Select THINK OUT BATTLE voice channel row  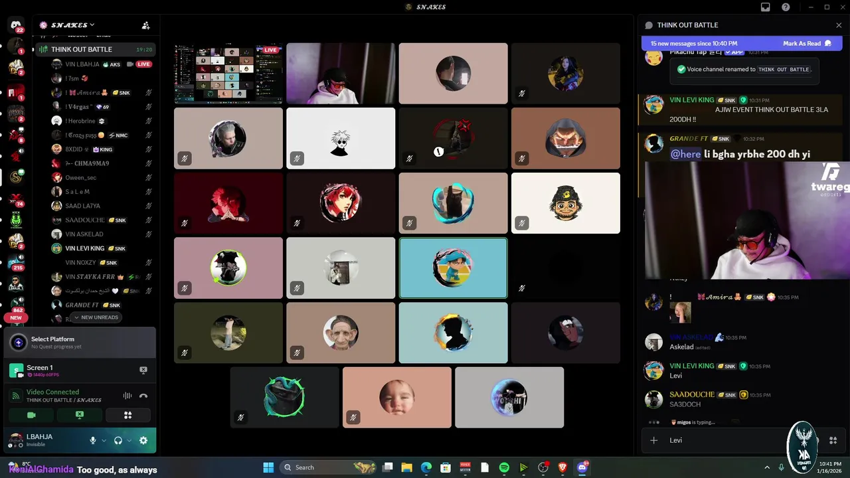pyautogui.click(x=96, y=49)
